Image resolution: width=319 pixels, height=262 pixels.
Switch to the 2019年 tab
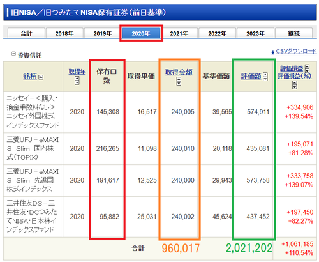click(103, 33)
